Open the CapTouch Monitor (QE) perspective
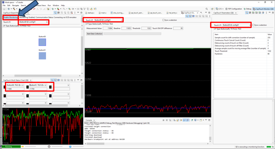275x149 pixels. click(x=263, y=9)
